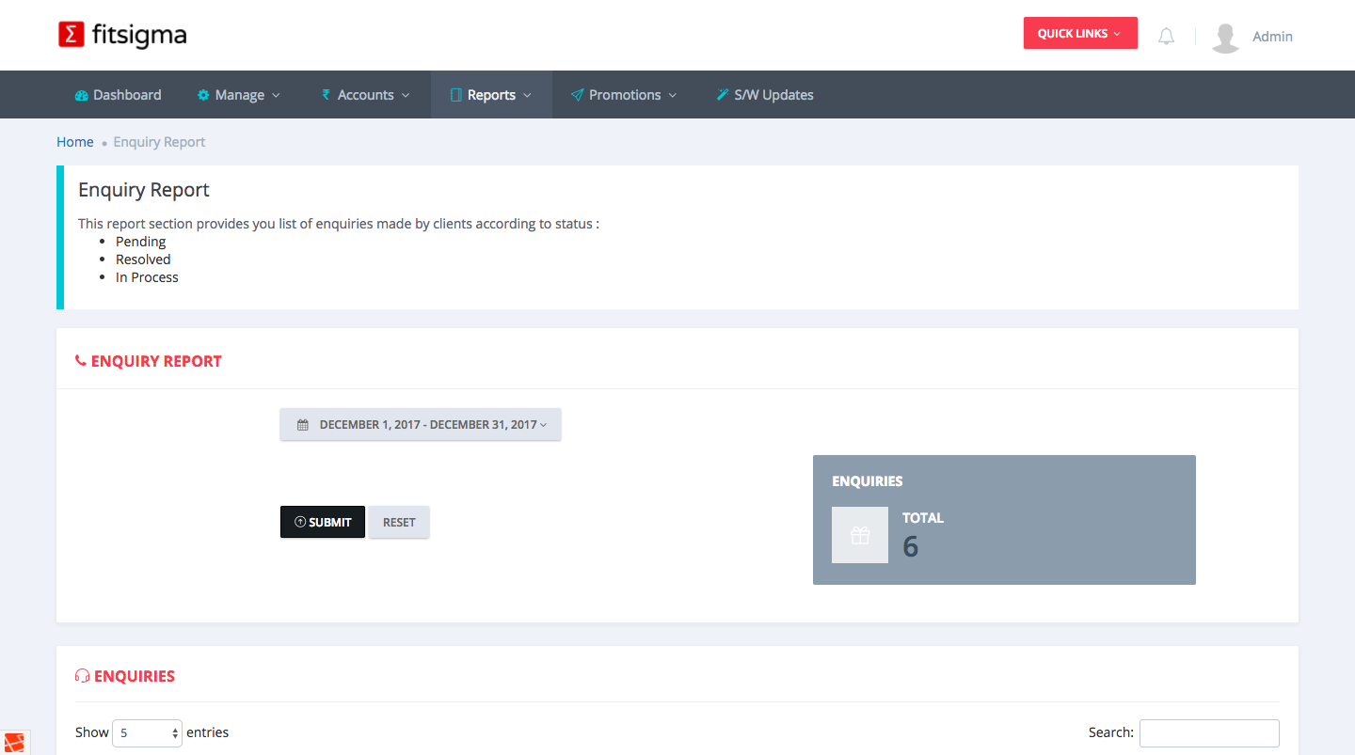The image size is (1355, 755).
Task: Click the calendar icon in date range
Action: point(303,425)
